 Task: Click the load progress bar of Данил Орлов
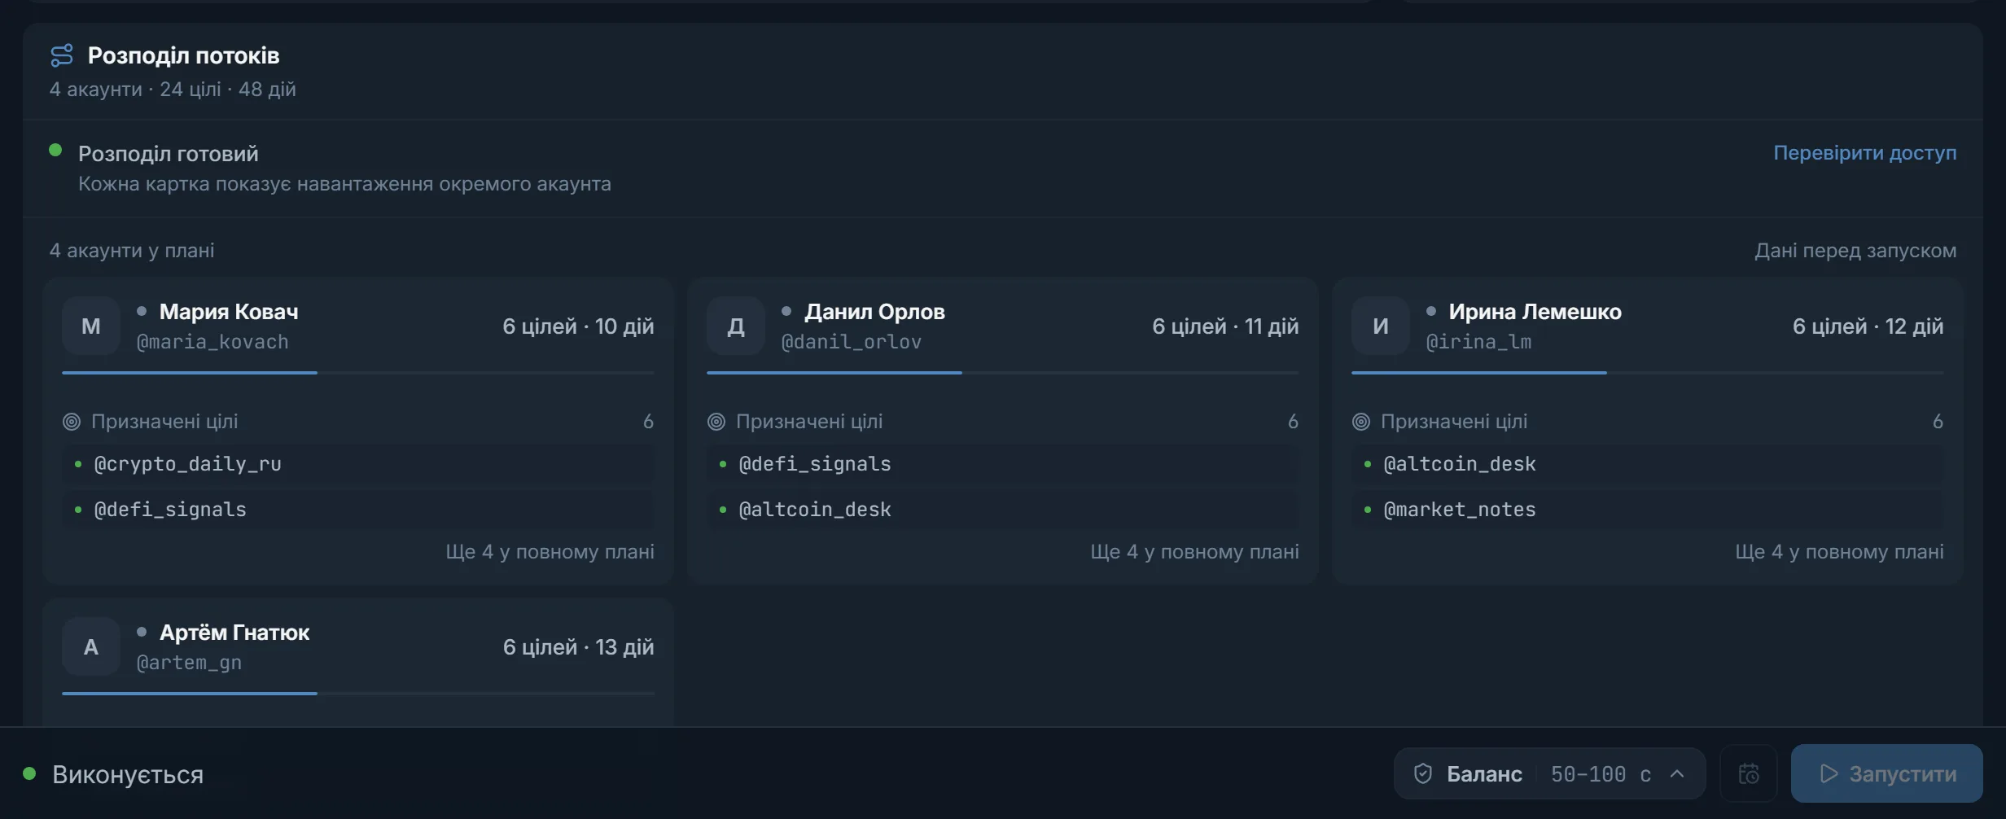1003,373
